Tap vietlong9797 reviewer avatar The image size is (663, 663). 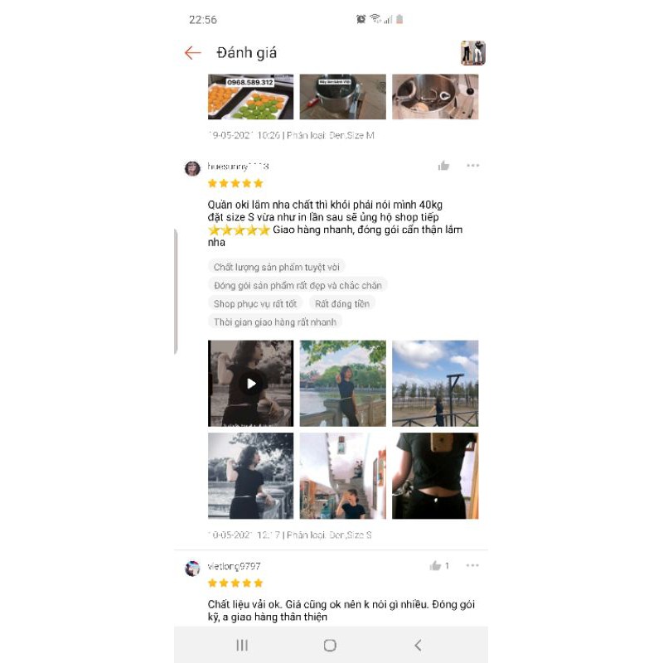tap(192, 569)
